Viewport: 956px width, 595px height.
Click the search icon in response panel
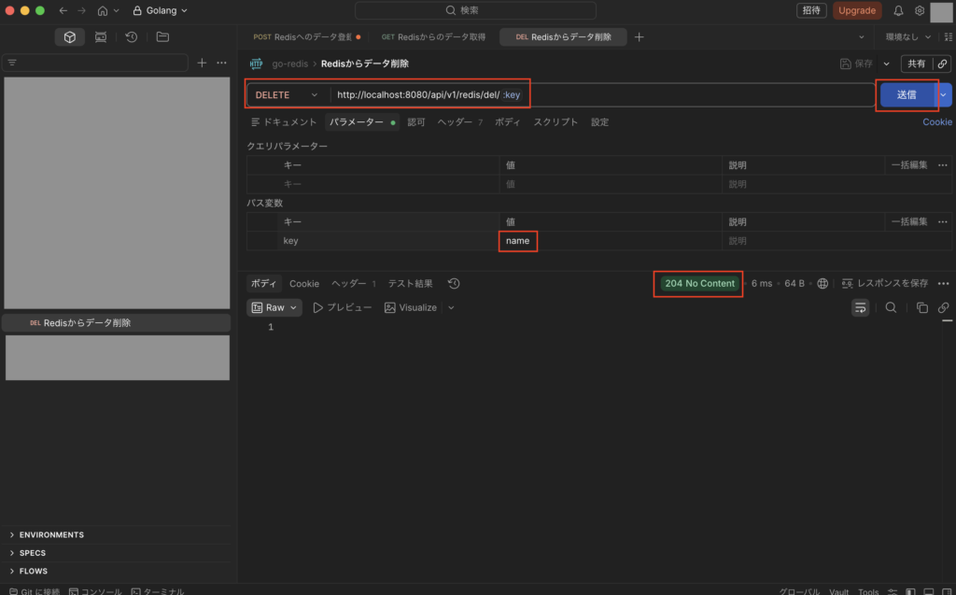(x=891, y=307)
